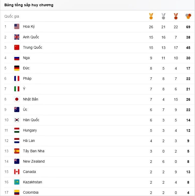This screenshot has height=196, width=195.
Task: Select the New Zealand country name
Action: pyautogui.click(x=34, y=161)
